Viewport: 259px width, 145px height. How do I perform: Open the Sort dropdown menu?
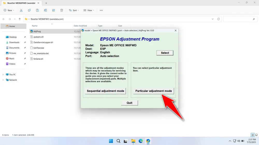pos(74,10)
